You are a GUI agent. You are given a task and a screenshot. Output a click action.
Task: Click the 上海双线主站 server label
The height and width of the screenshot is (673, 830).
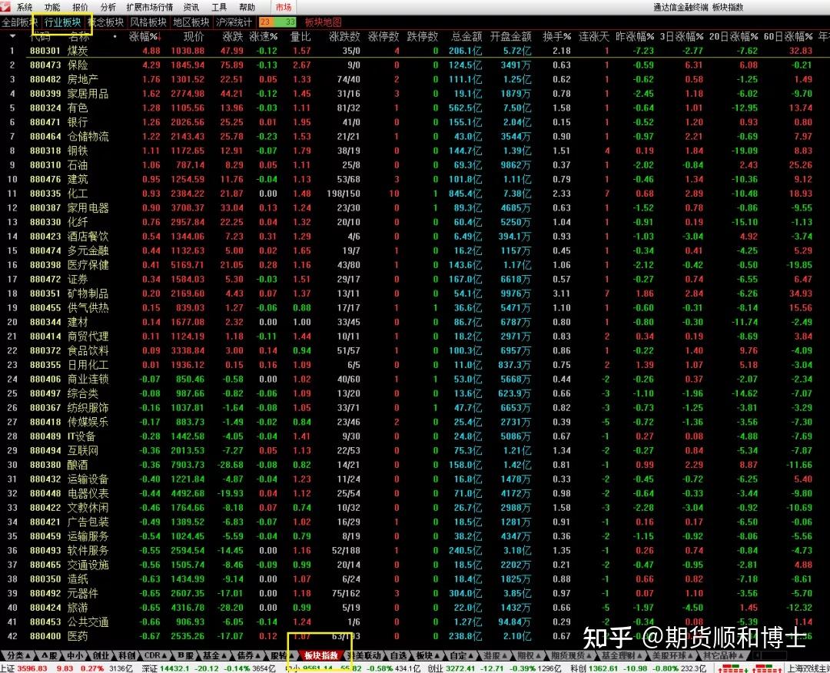click(808, 668)
